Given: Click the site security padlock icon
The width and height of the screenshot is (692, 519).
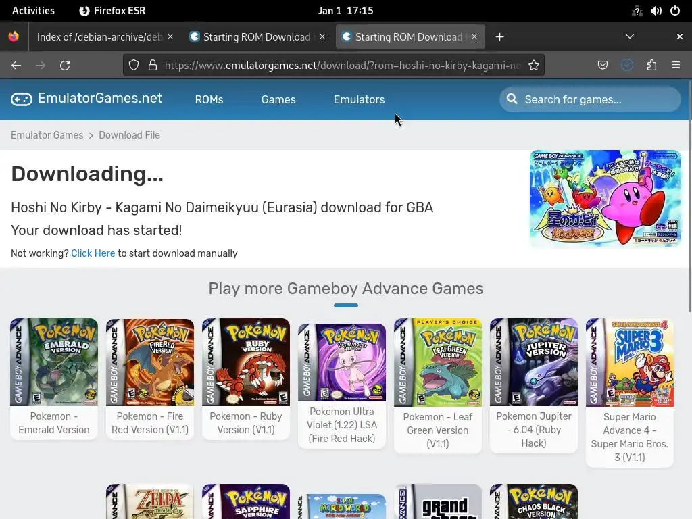Looking at the screenshot, I should coord(153,66).
